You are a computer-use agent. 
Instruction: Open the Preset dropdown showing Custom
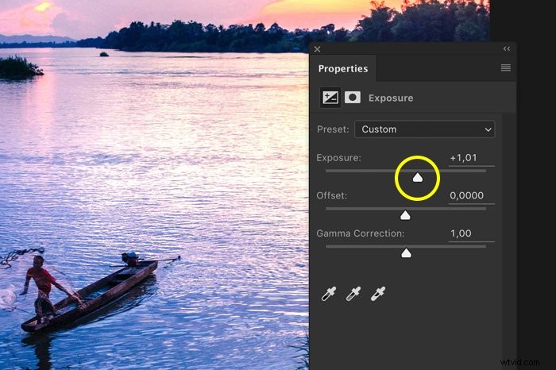(x=425, y=129)
